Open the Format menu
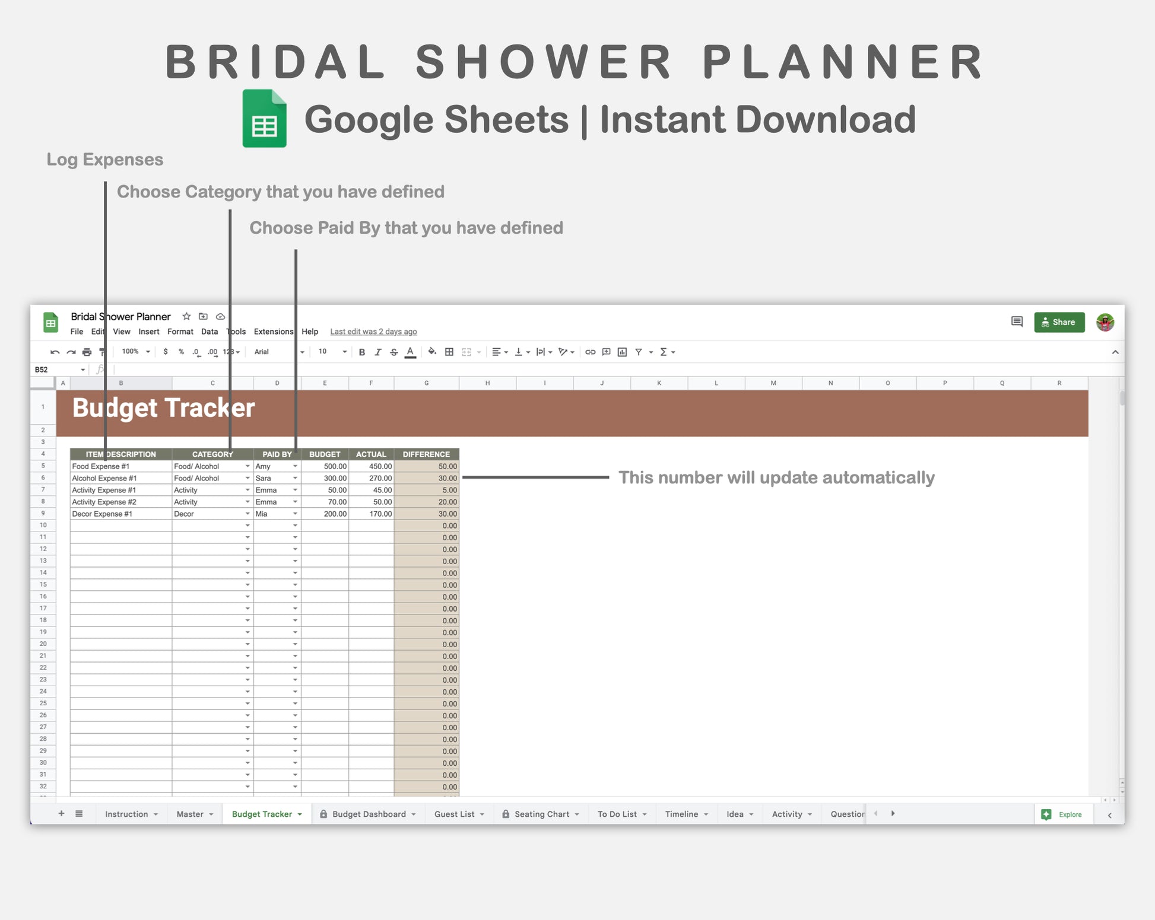The image size is (1155, 920). coord(180,332)
